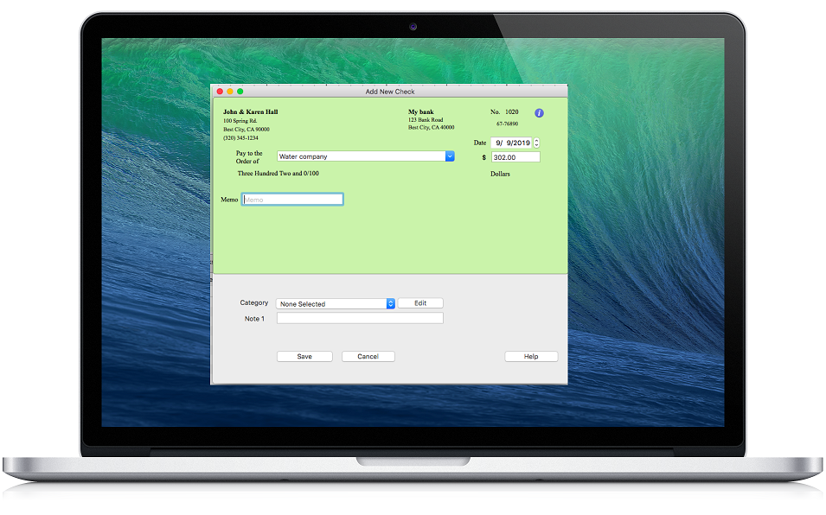Click inside the Water company payee field
The image size is (826, 515).
[360, 156]
